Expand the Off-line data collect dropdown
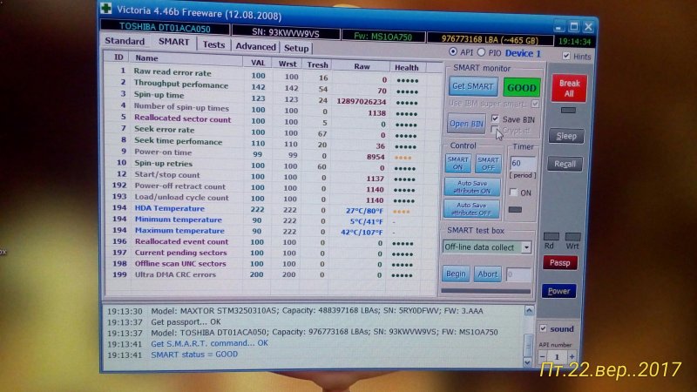Viewport: 697px width, 392px height. pyautogui.click(x=526, y=247)
